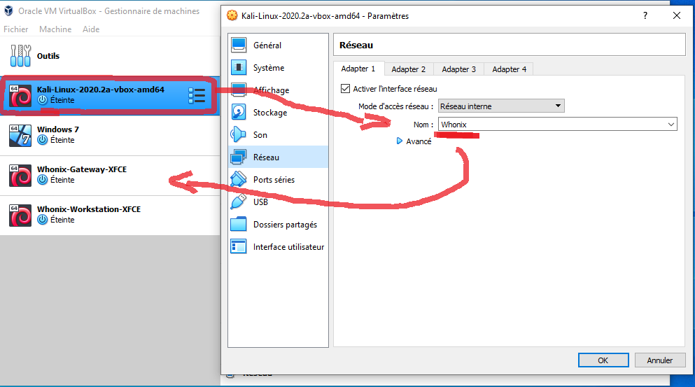Click the Kali-Linux VM logo icon
The width and height of the screenshot is (695, 387).
[20, 95]
